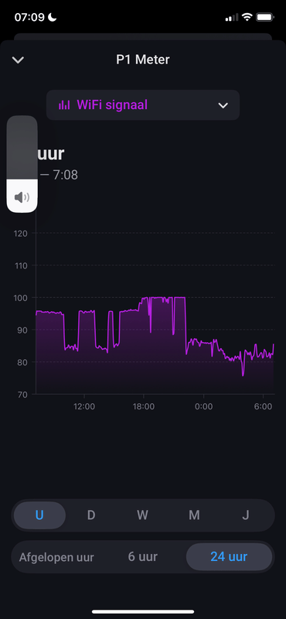Select the D (day) period tab
286x619 pixels.
point(91,515)
